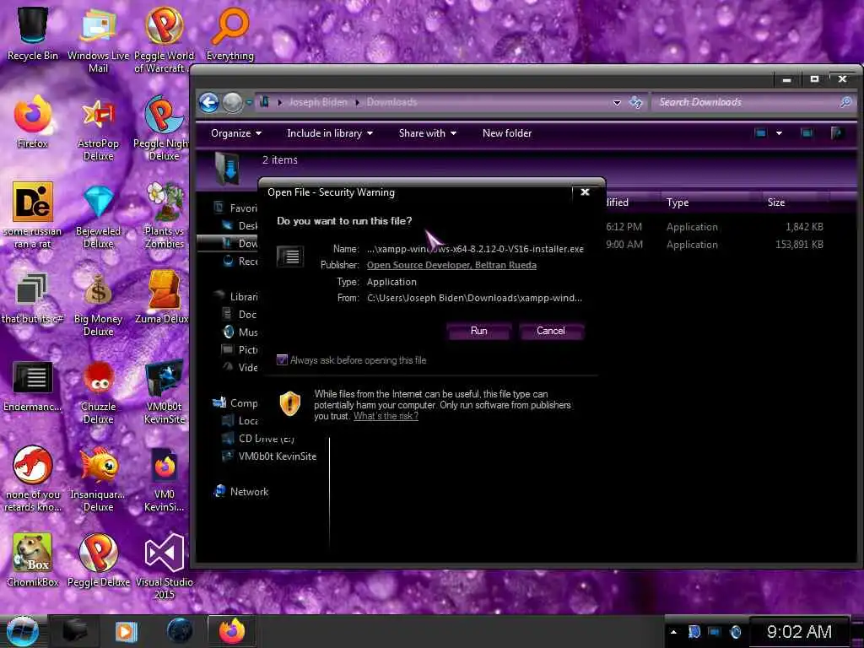The width and height of the screenshot is (864, 648).
Task: Open recent pages dropdown beside Forward arrow
Action: point(249,102)
